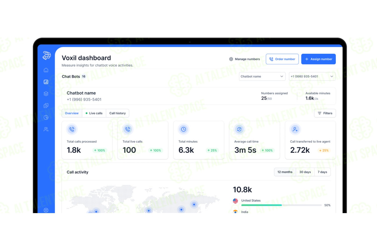The height and width of the screenshot is (251, 377).
Task: Click the Manage numbers link
Action: click(245, 59)
